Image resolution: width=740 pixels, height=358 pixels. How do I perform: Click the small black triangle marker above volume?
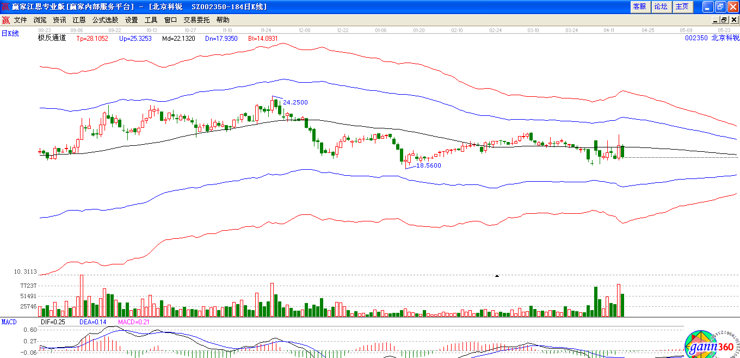coord(496,276)
